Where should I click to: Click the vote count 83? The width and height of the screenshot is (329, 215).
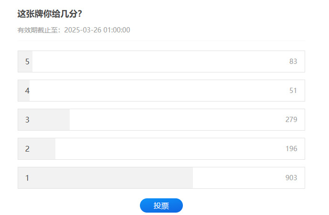[x=293, y=61]
